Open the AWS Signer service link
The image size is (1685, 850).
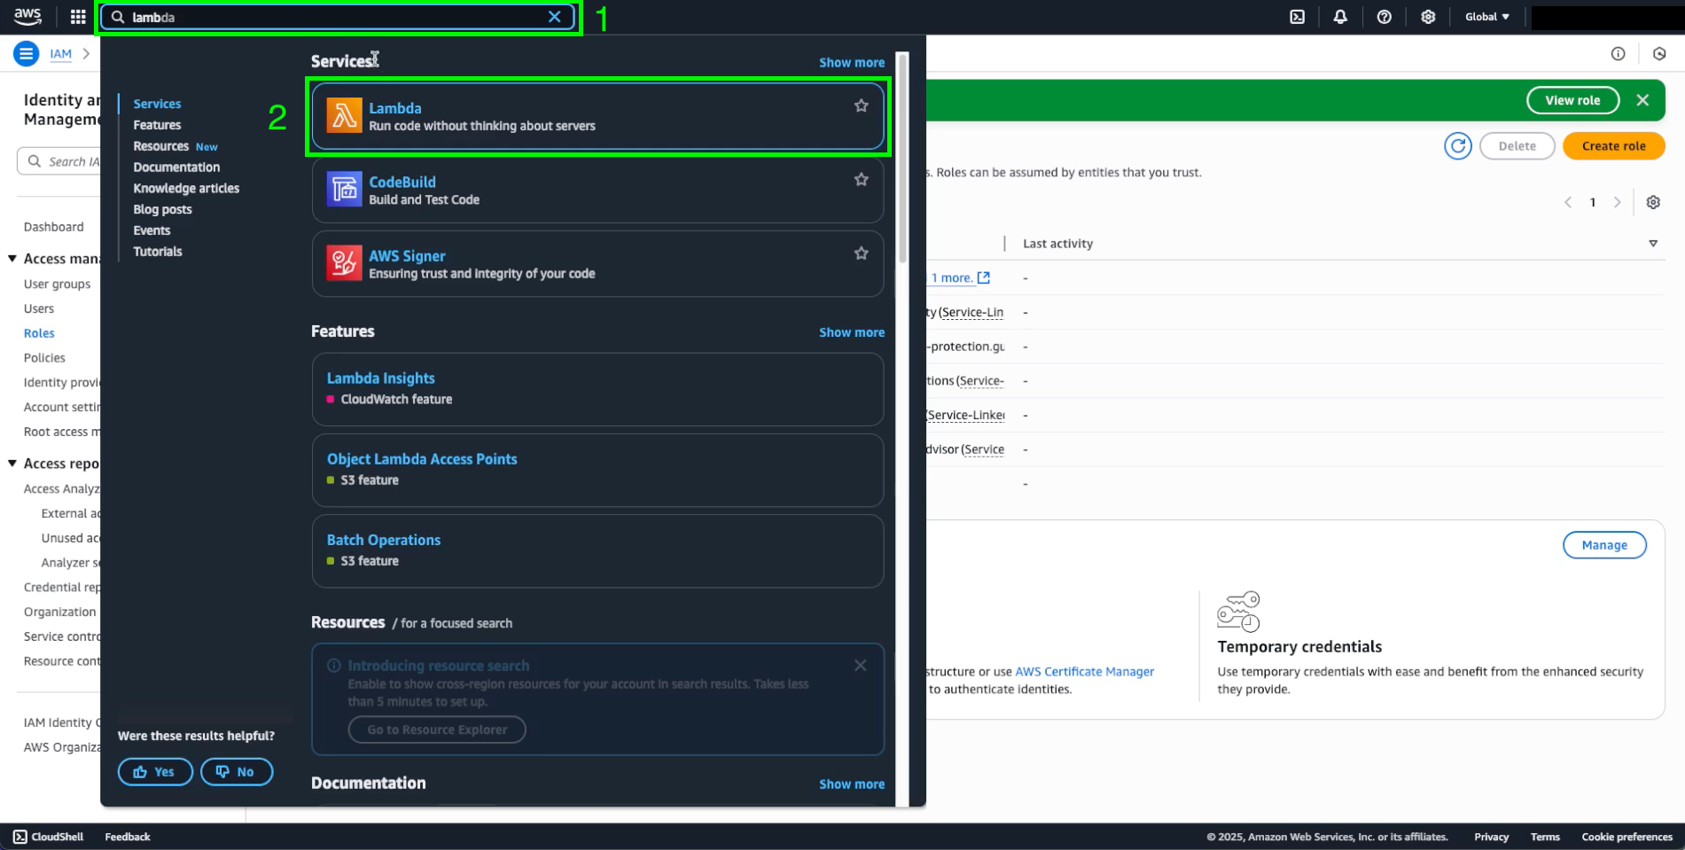(x=407, y=255)
